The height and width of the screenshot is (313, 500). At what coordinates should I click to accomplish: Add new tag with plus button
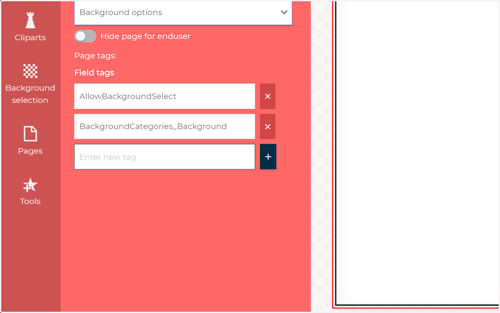tap(268, 157)
